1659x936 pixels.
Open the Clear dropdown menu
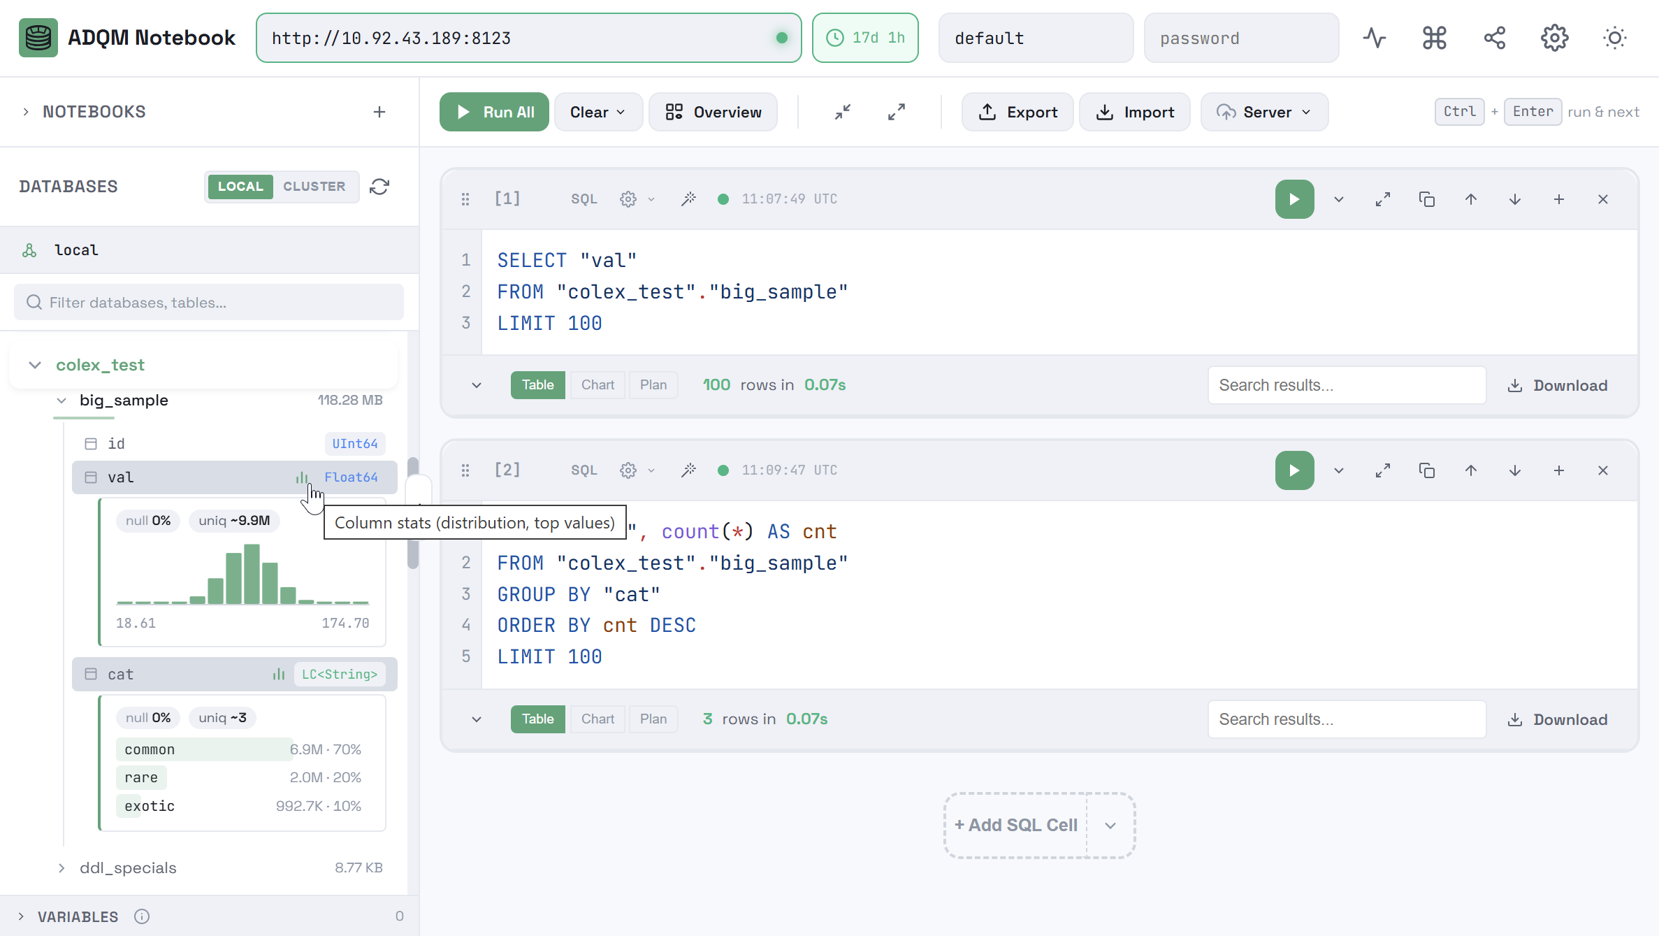[598, 112]
